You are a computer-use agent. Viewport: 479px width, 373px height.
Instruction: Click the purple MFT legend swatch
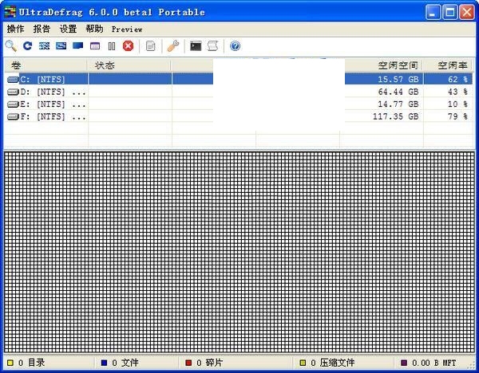[x=404, y=363]
